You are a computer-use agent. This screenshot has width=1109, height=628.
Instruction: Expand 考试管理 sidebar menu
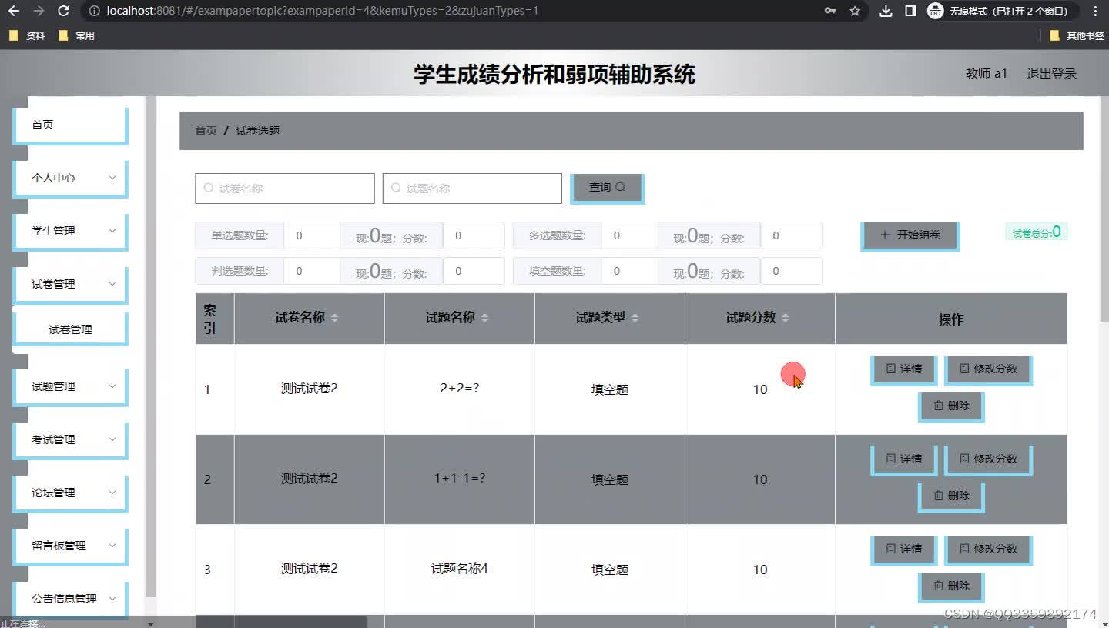[70, 440]
